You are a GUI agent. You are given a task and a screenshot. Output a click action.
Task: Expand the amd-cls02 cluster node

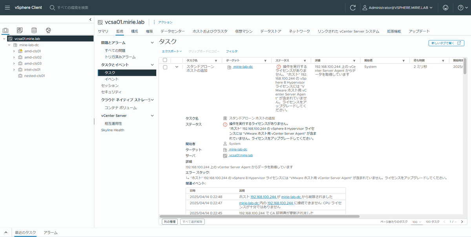point(14,57)
